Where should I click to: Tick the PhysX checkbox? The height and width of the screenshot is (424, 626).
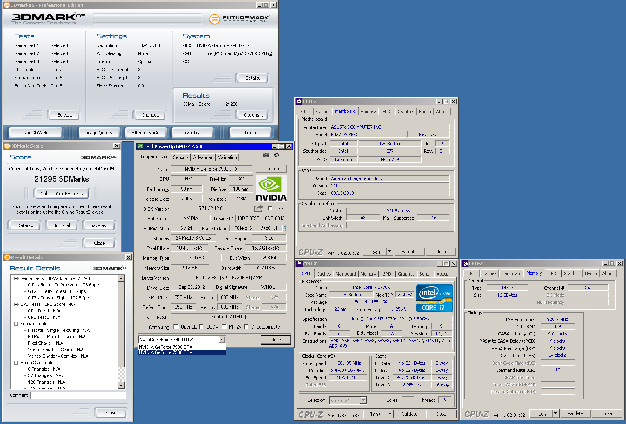point(224,327)
